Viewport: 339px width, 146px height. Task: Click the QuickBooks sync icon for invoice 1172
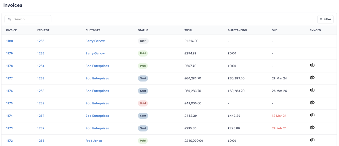pyautogui.click(x=312, y=140)
